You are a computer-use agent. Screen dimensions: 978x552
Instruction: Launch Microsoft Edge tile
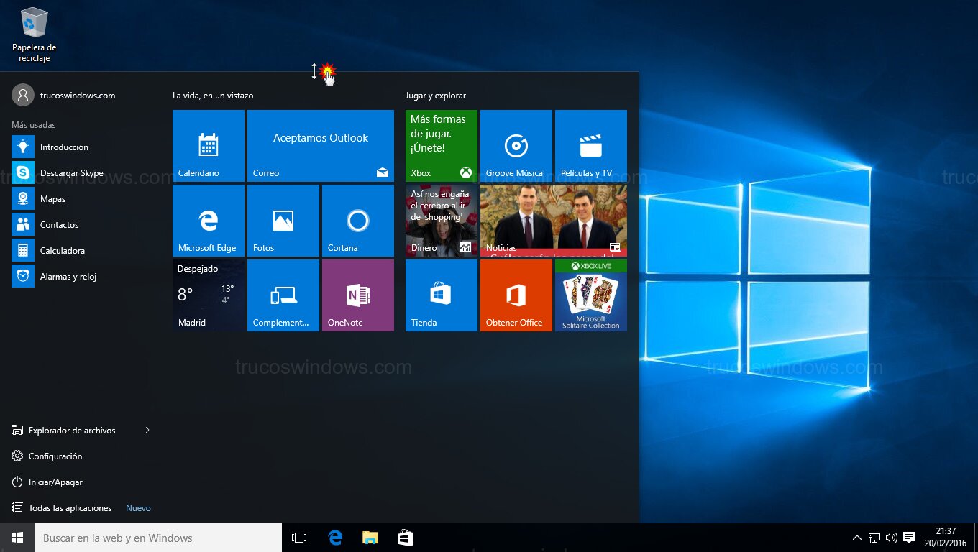(209, 221)
